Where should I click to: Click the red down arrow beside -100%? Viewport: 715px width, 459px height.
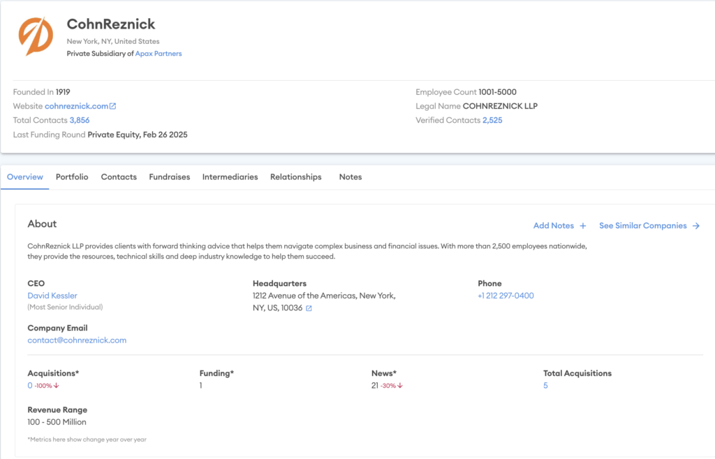tap(56, 386)
